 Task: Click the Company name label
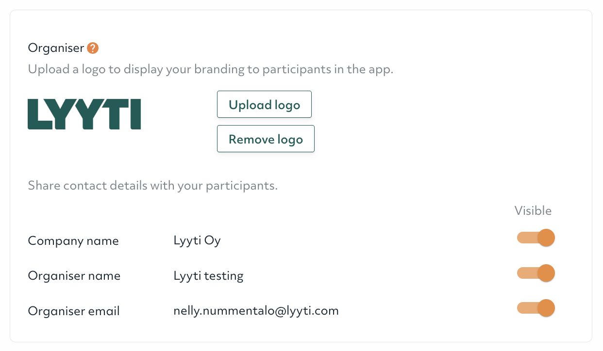(x=73, y=241)
